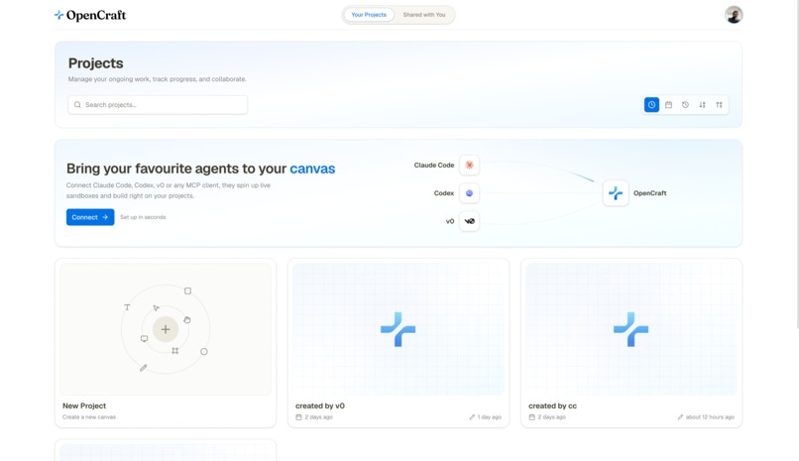Select the history sort option
This screenshot has width=799, height=461.
pyautogui.click(x=685, y=105)
